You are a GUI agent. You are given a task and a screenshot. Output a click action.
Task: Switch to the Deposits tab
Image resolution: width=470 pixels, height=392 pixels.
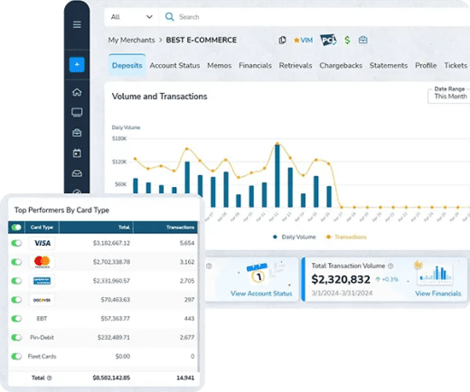(127, 65)
